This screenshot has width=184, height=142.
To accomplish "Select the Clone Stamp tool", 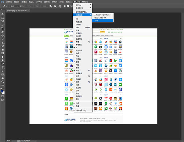I will tap(2, 43).
